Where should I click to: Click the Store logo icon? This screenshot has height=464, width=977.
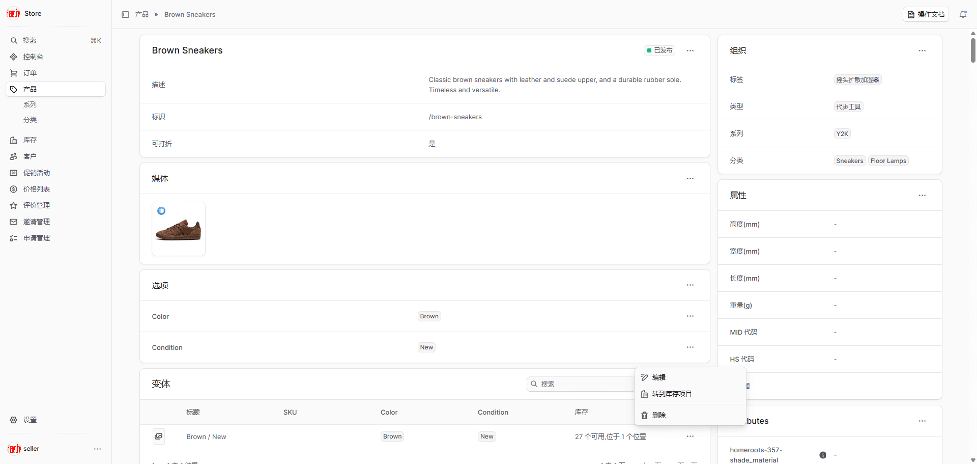click(x=14, y=14)
